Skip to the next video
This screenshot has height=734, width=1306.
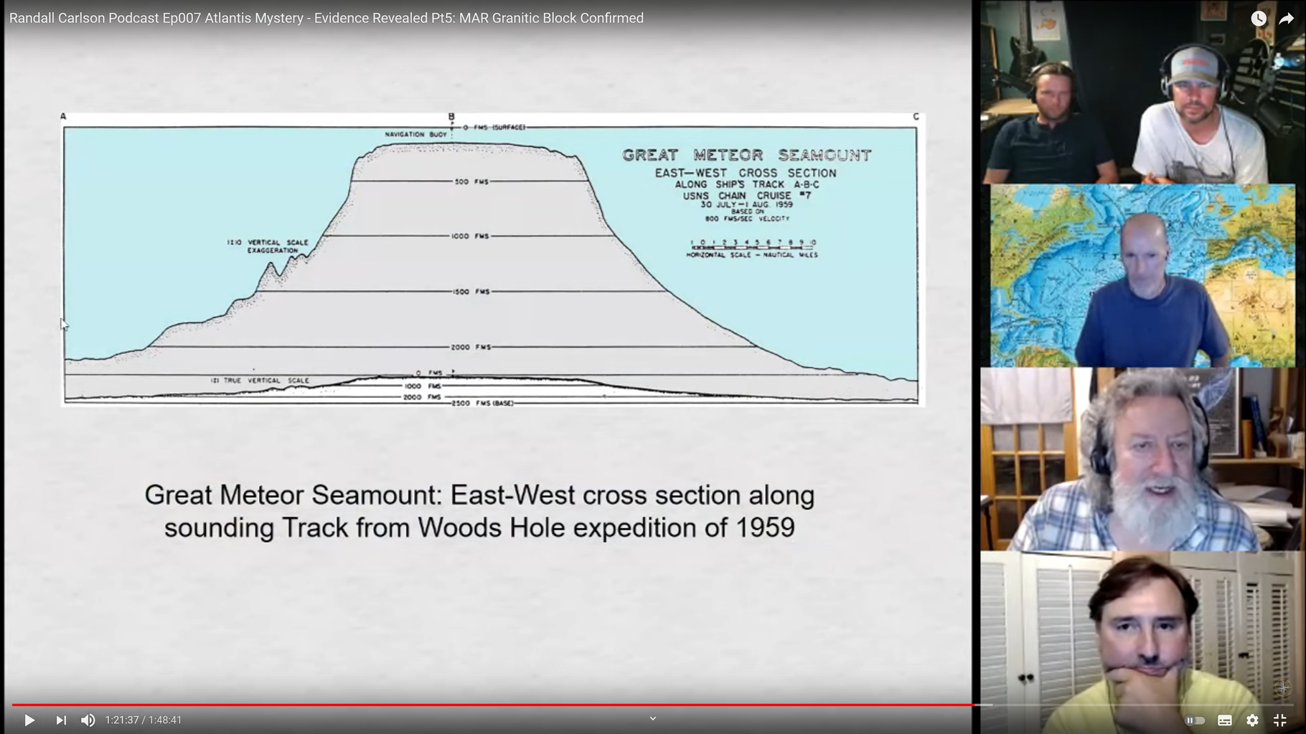(61, 720)
